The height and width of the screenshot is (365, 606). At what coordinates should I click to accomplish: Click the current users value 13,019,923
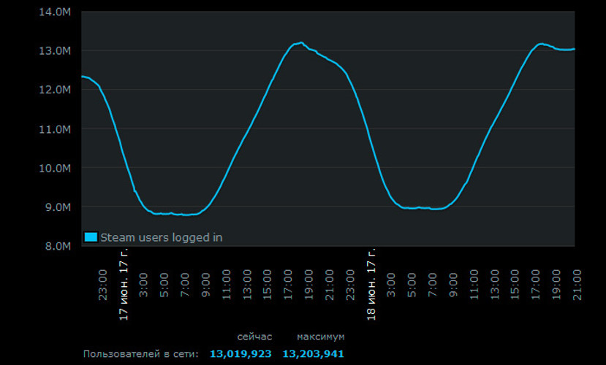pyautogui.click(x=240, y=354)
